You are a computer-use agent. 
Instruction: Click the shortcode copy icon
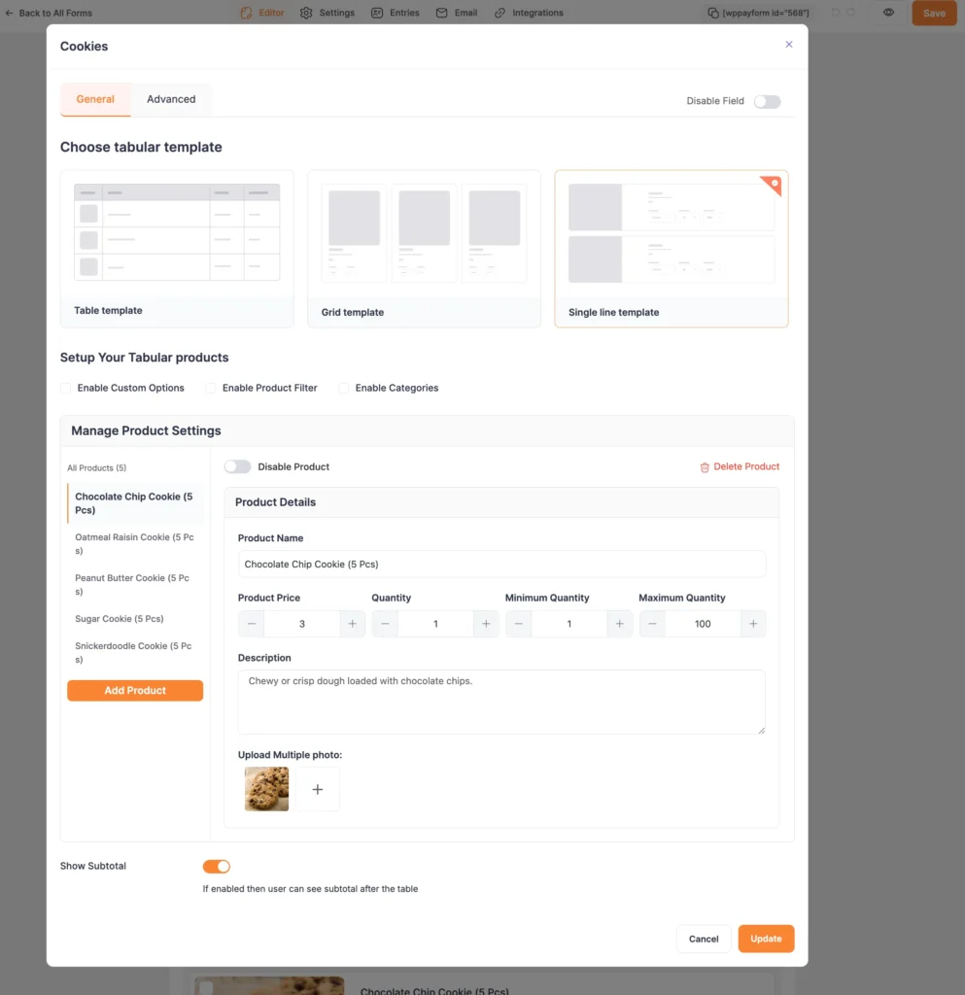coord(713,13)
